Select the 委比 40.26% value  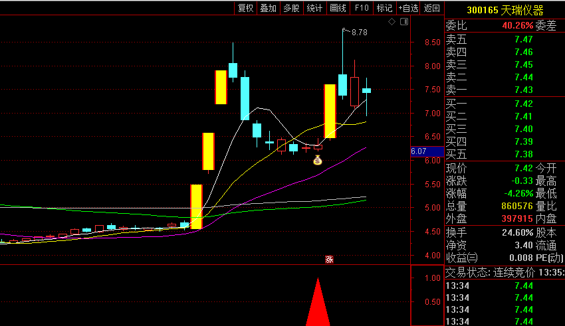click(517, 25)
